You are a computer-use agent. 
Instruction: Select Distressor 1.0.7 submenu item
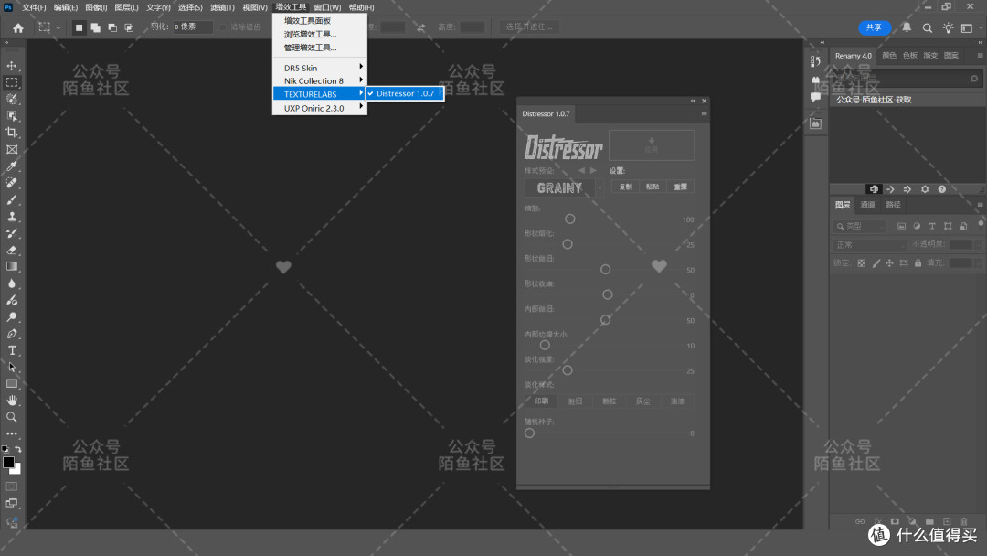(x=405, y=93)
